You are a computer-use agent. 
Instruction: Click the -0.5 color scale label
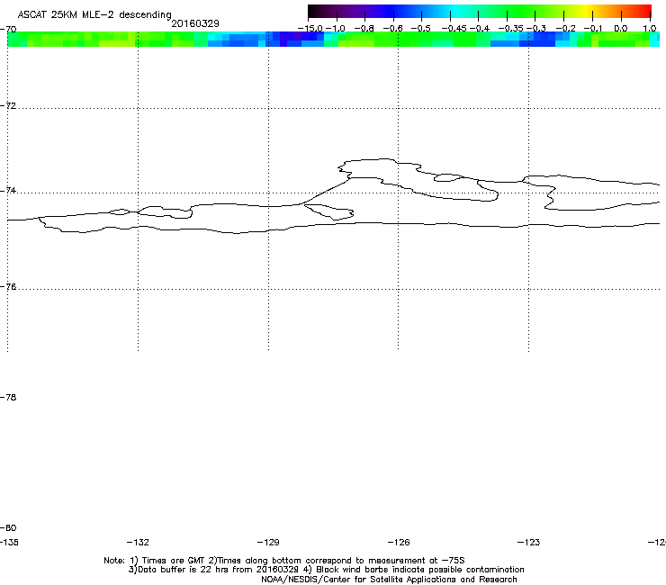pos(421,29)
